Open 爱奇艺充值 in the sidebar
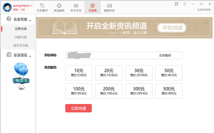 [21, 46]
